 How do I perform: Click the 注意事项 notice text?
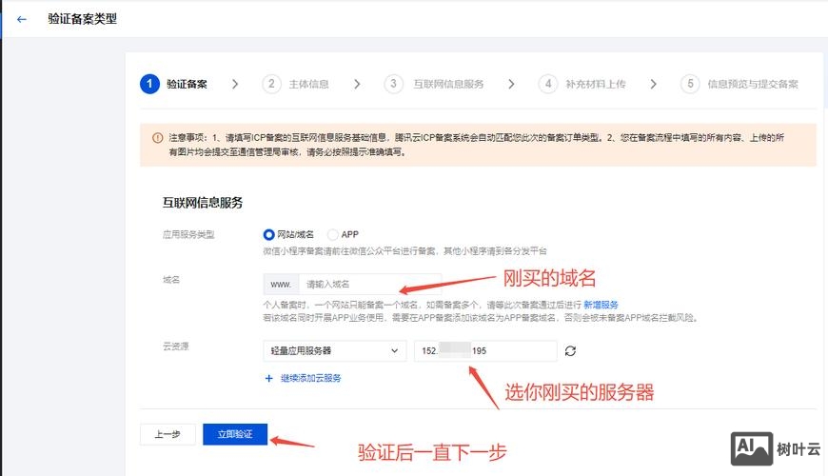click(x=476, y=145)
